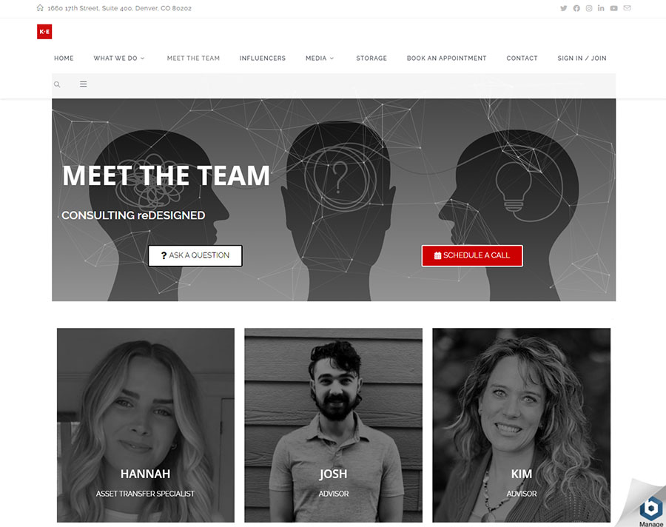The height and width of the screenshot is (527, 666).
Task: Click the red K·E logo
Action: click(x=44, y=31)
